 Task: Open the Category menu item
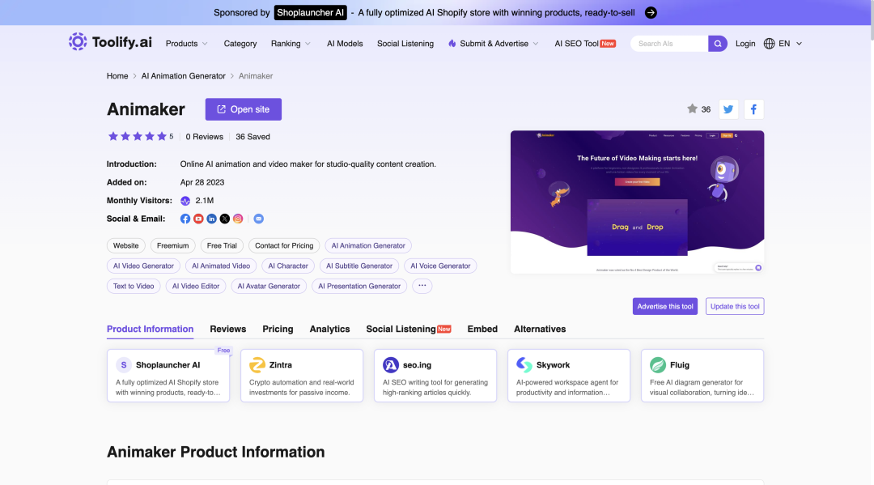240,44
